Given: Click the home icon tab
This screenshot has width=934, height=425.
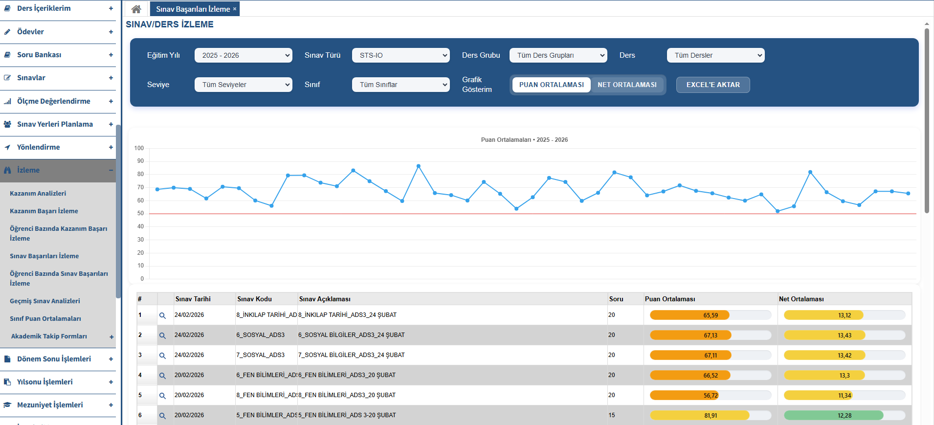Looking at the screenshot, I should (x=136, y=9).
